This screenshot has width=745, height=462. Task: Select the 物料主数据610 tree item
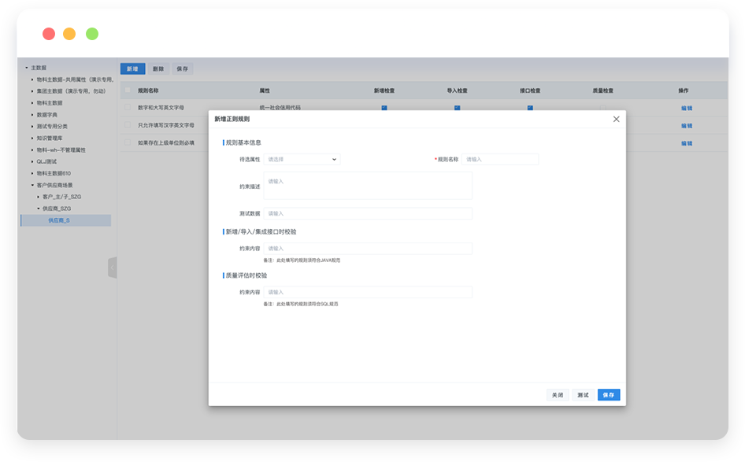pos(54,173)
